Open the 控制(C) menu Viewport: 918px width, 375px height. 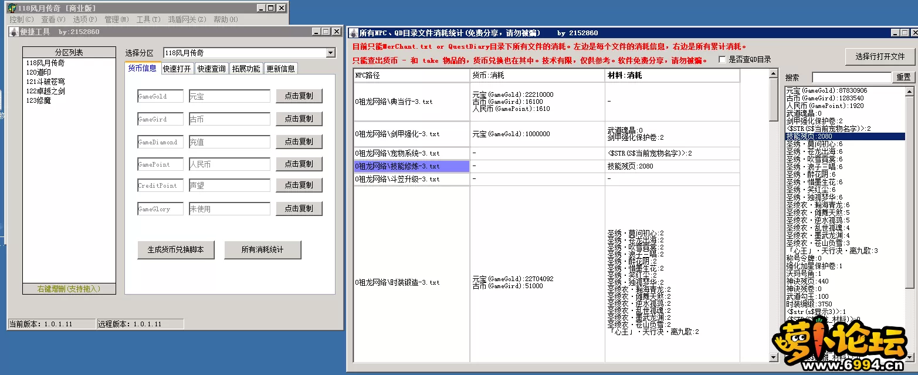22,19
